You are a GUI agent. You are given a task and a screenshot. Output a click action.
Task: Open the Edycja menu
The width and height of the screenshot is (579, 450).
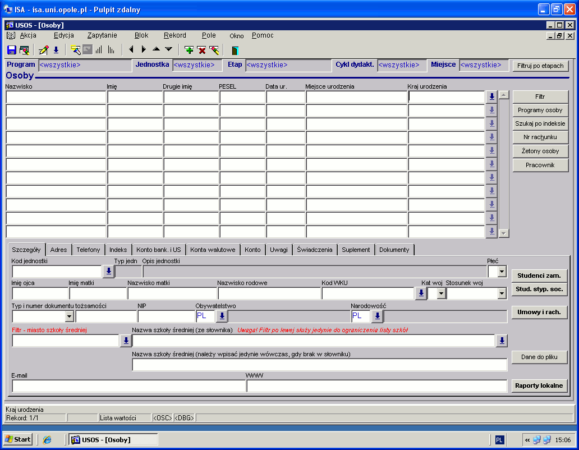coord(64,35)
